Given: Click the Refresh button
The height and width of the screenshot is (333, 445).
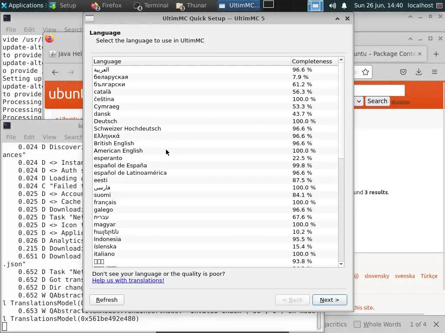Looking at the screenshot, I should pos(107,300).
